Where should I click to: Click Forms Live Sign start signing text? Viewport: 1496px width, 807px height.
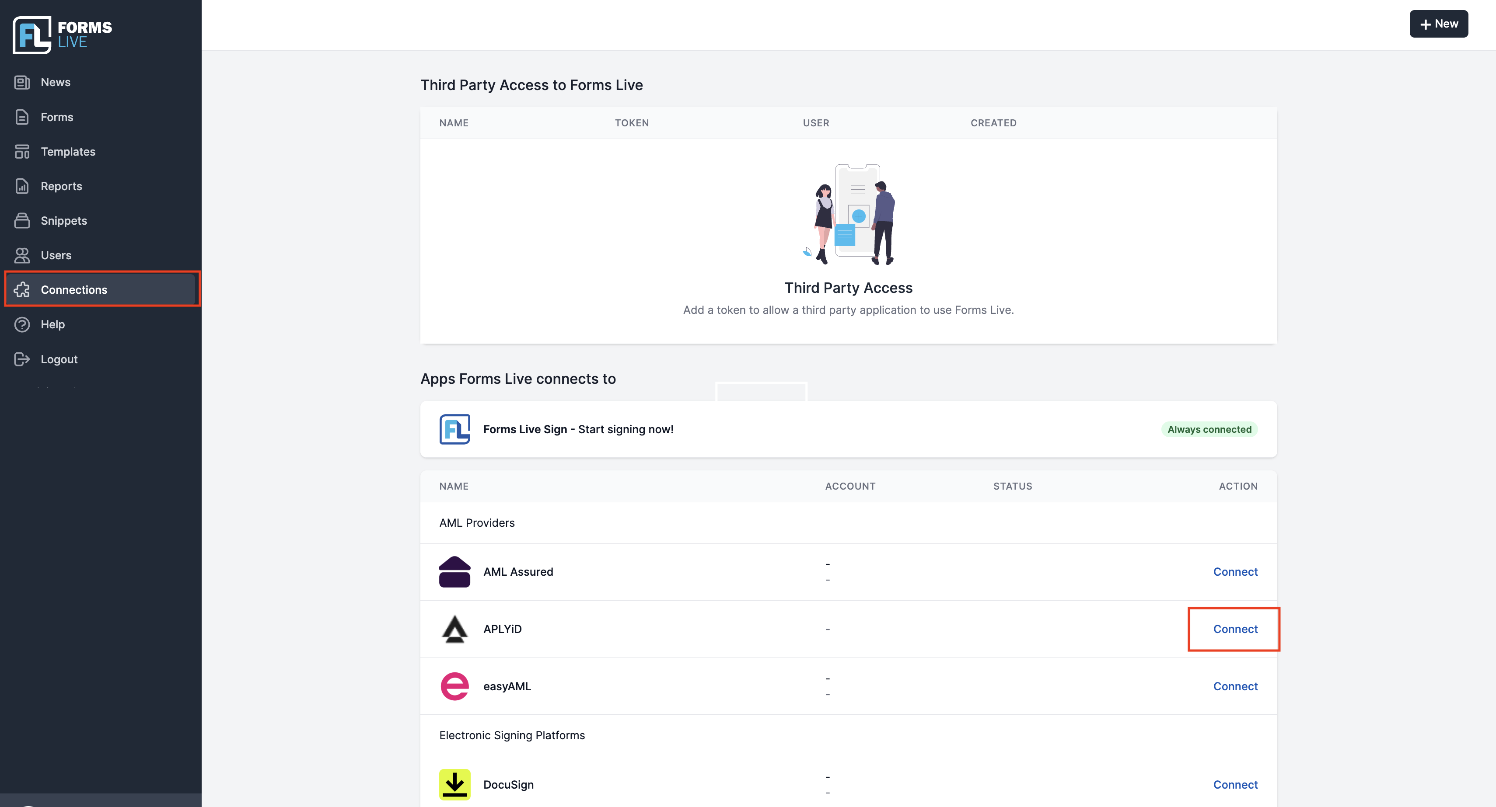(x=578, y=430)
